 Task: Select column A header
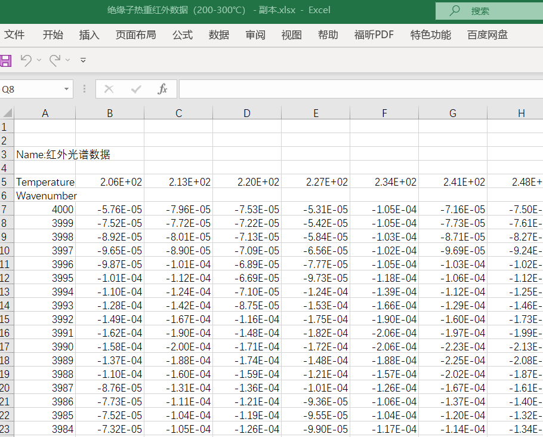coord(45,113)
